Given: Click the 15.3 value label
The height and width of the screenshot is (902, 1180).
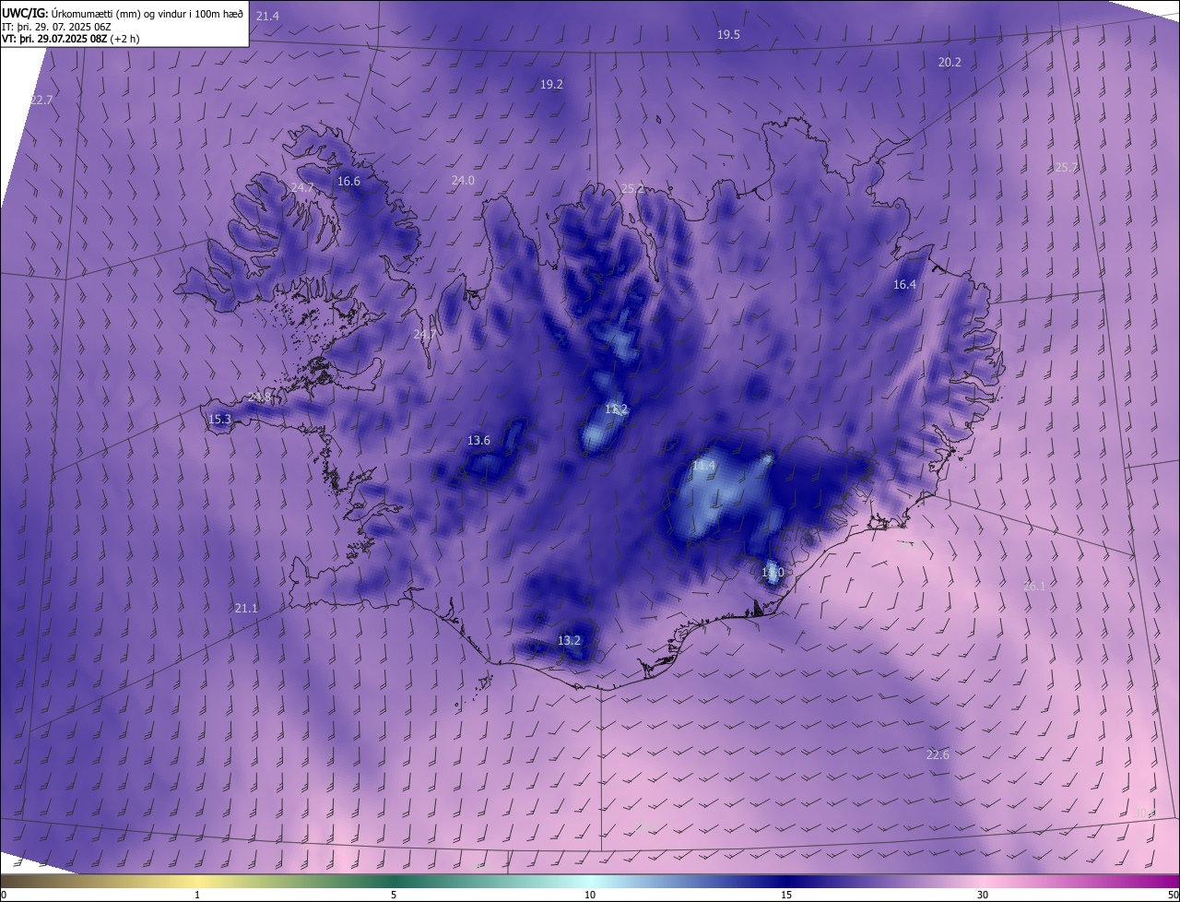Looking at the screenshot, I should pyautogui.click(x=219, y=419).
